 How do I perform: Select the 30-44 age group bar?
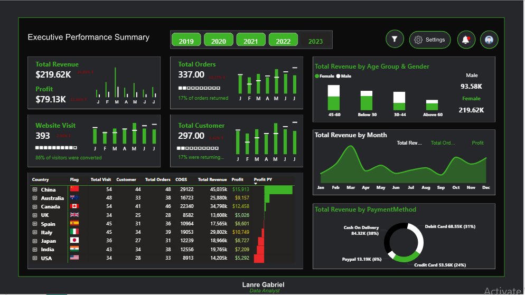tap(399, 101)
